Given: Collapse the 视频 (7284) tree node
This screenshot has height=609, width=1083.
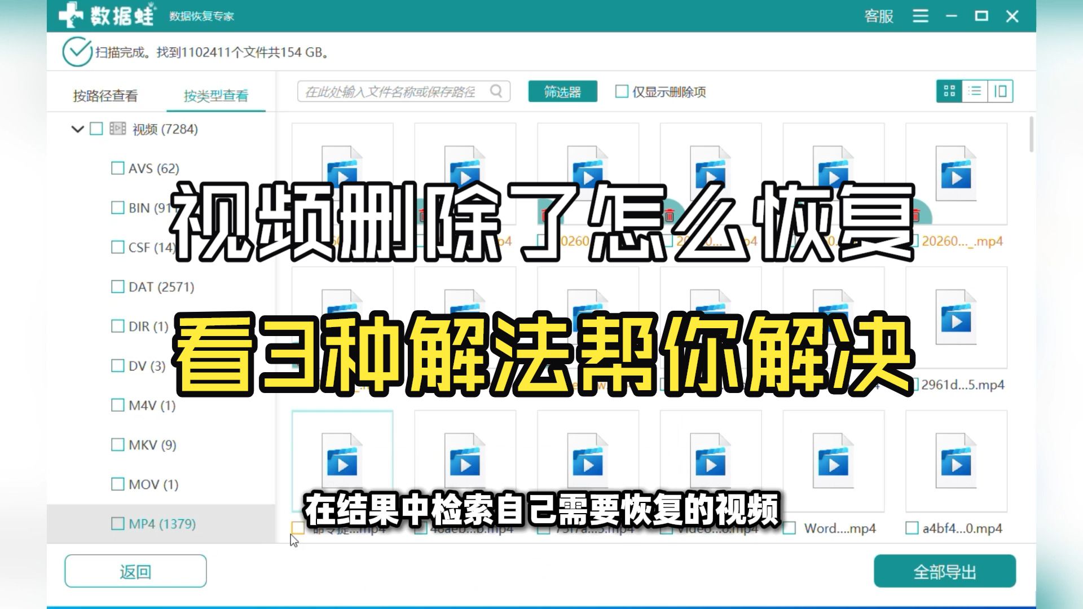Looking at the screenshot, I should click(77, 129).
